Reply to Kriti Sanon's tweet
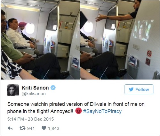 point(10,128)
